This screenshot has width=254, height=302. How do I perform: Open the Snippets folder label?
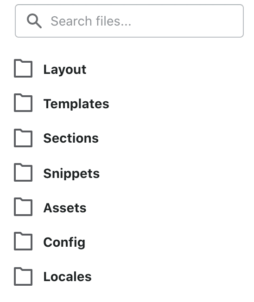(x=71, y=174)
